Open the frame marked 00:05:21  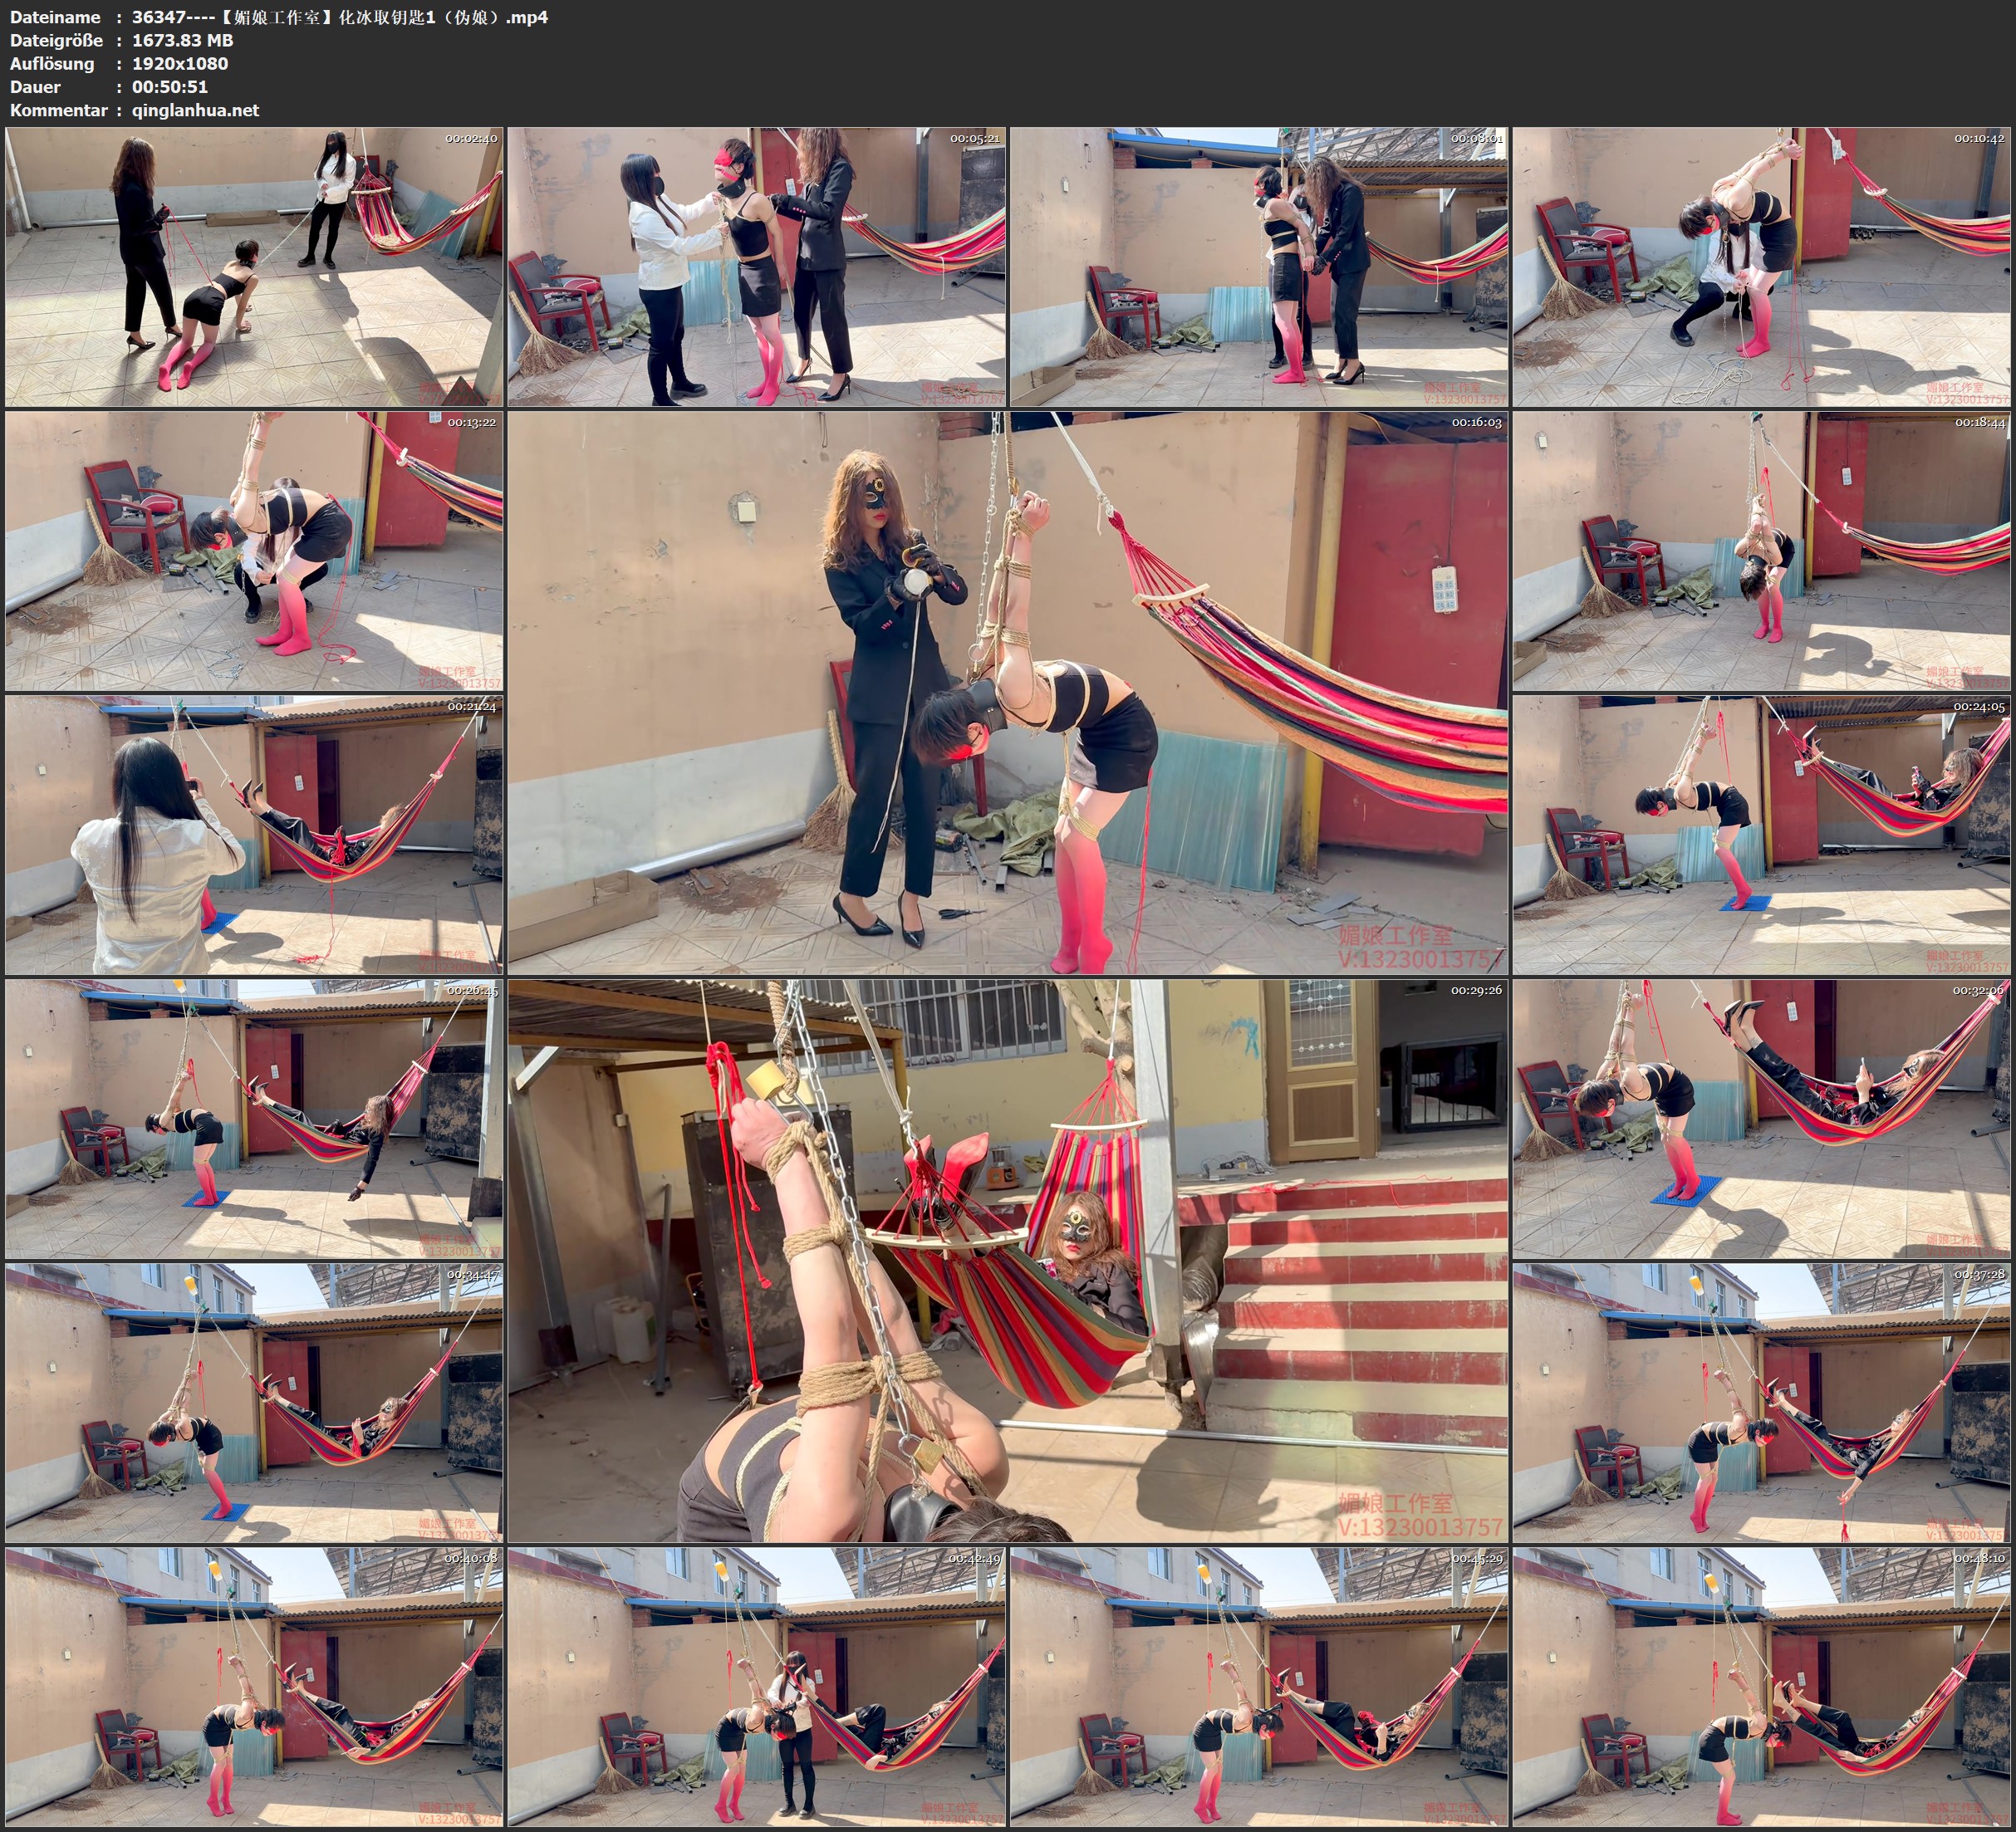[x=757, y=267]
